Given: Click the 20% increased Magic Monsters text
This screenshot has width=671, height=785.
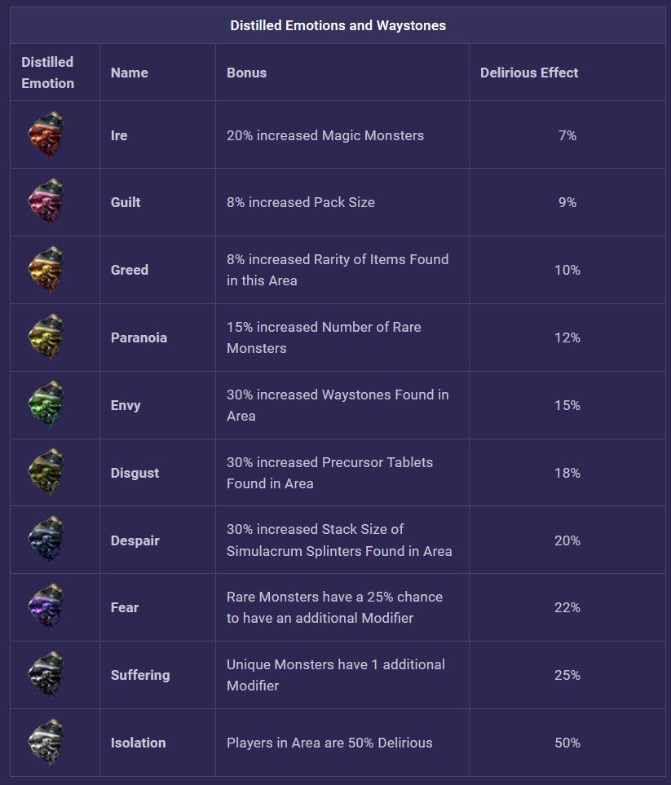Looking at the screenshot, I should pyautogui.click(x=325, y=135).
